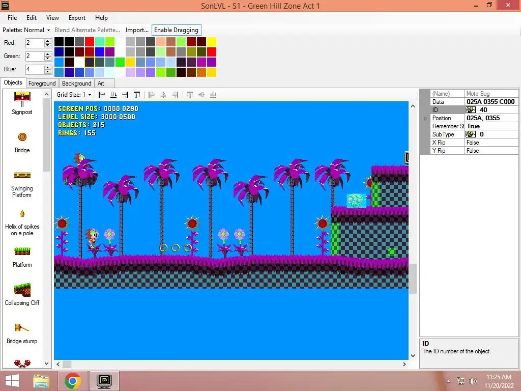The image size is (521, 391).
Task: Click the greyed align-centers toolbar icon
Action: (163, 95)
